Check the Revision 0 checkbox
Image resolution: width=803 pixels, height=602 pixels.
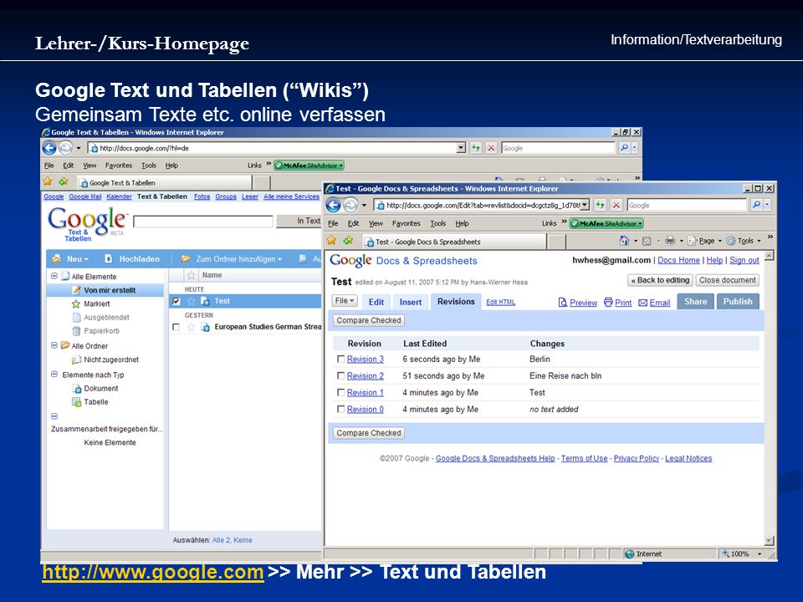340,409
